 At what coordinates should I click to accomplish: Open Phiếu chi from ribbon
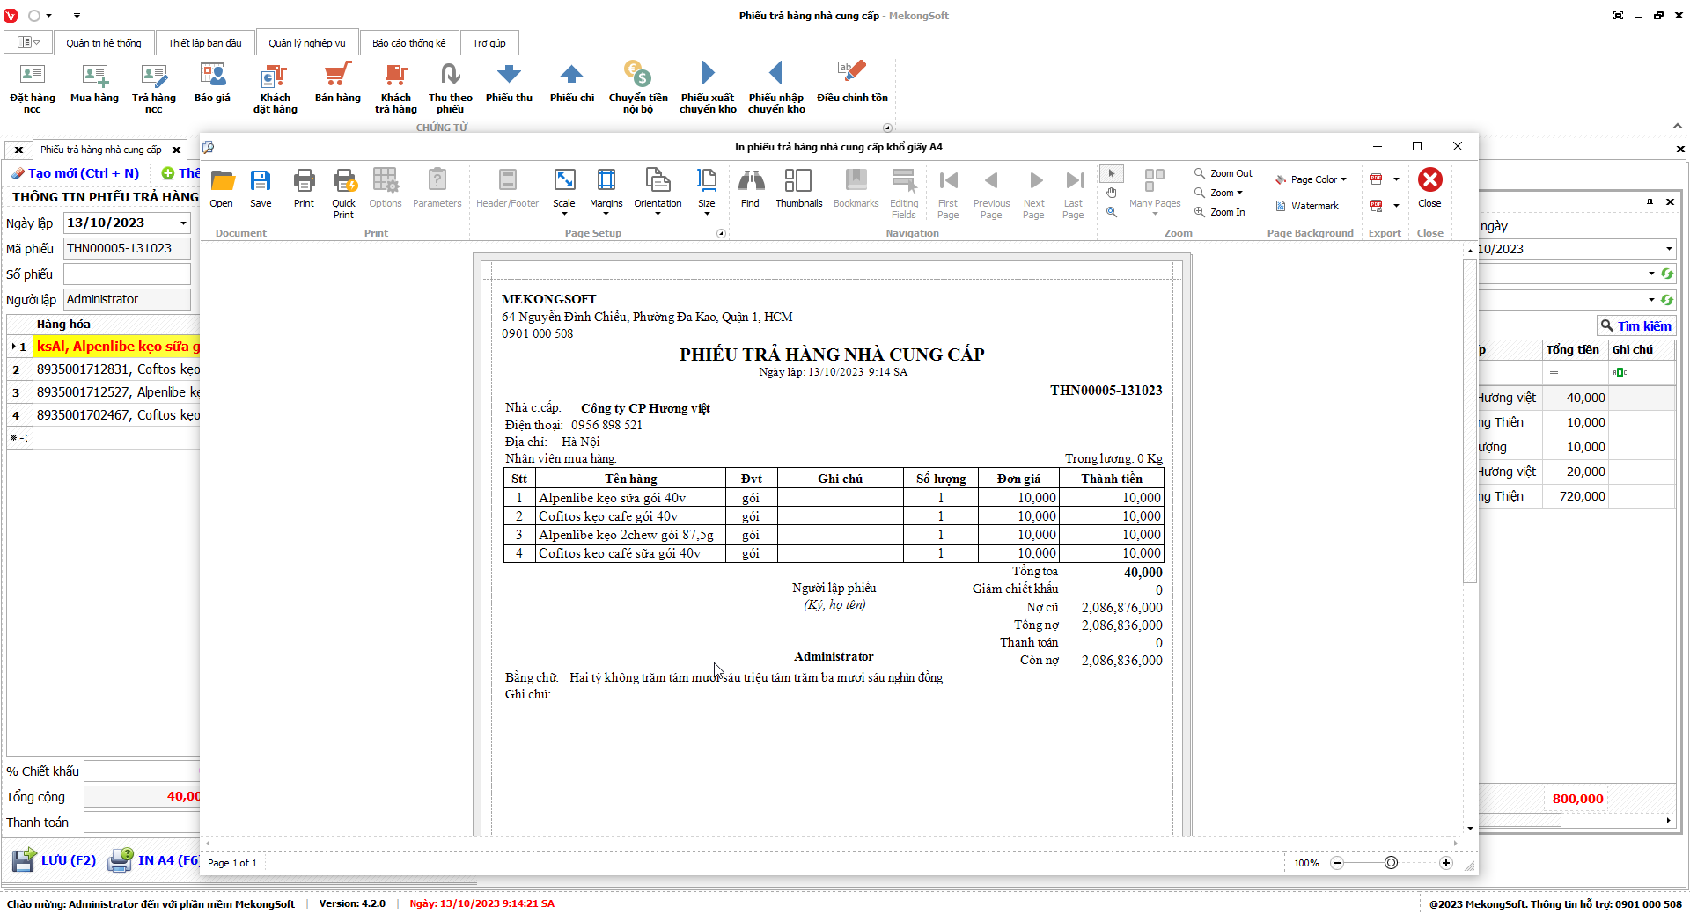[572, 84]
